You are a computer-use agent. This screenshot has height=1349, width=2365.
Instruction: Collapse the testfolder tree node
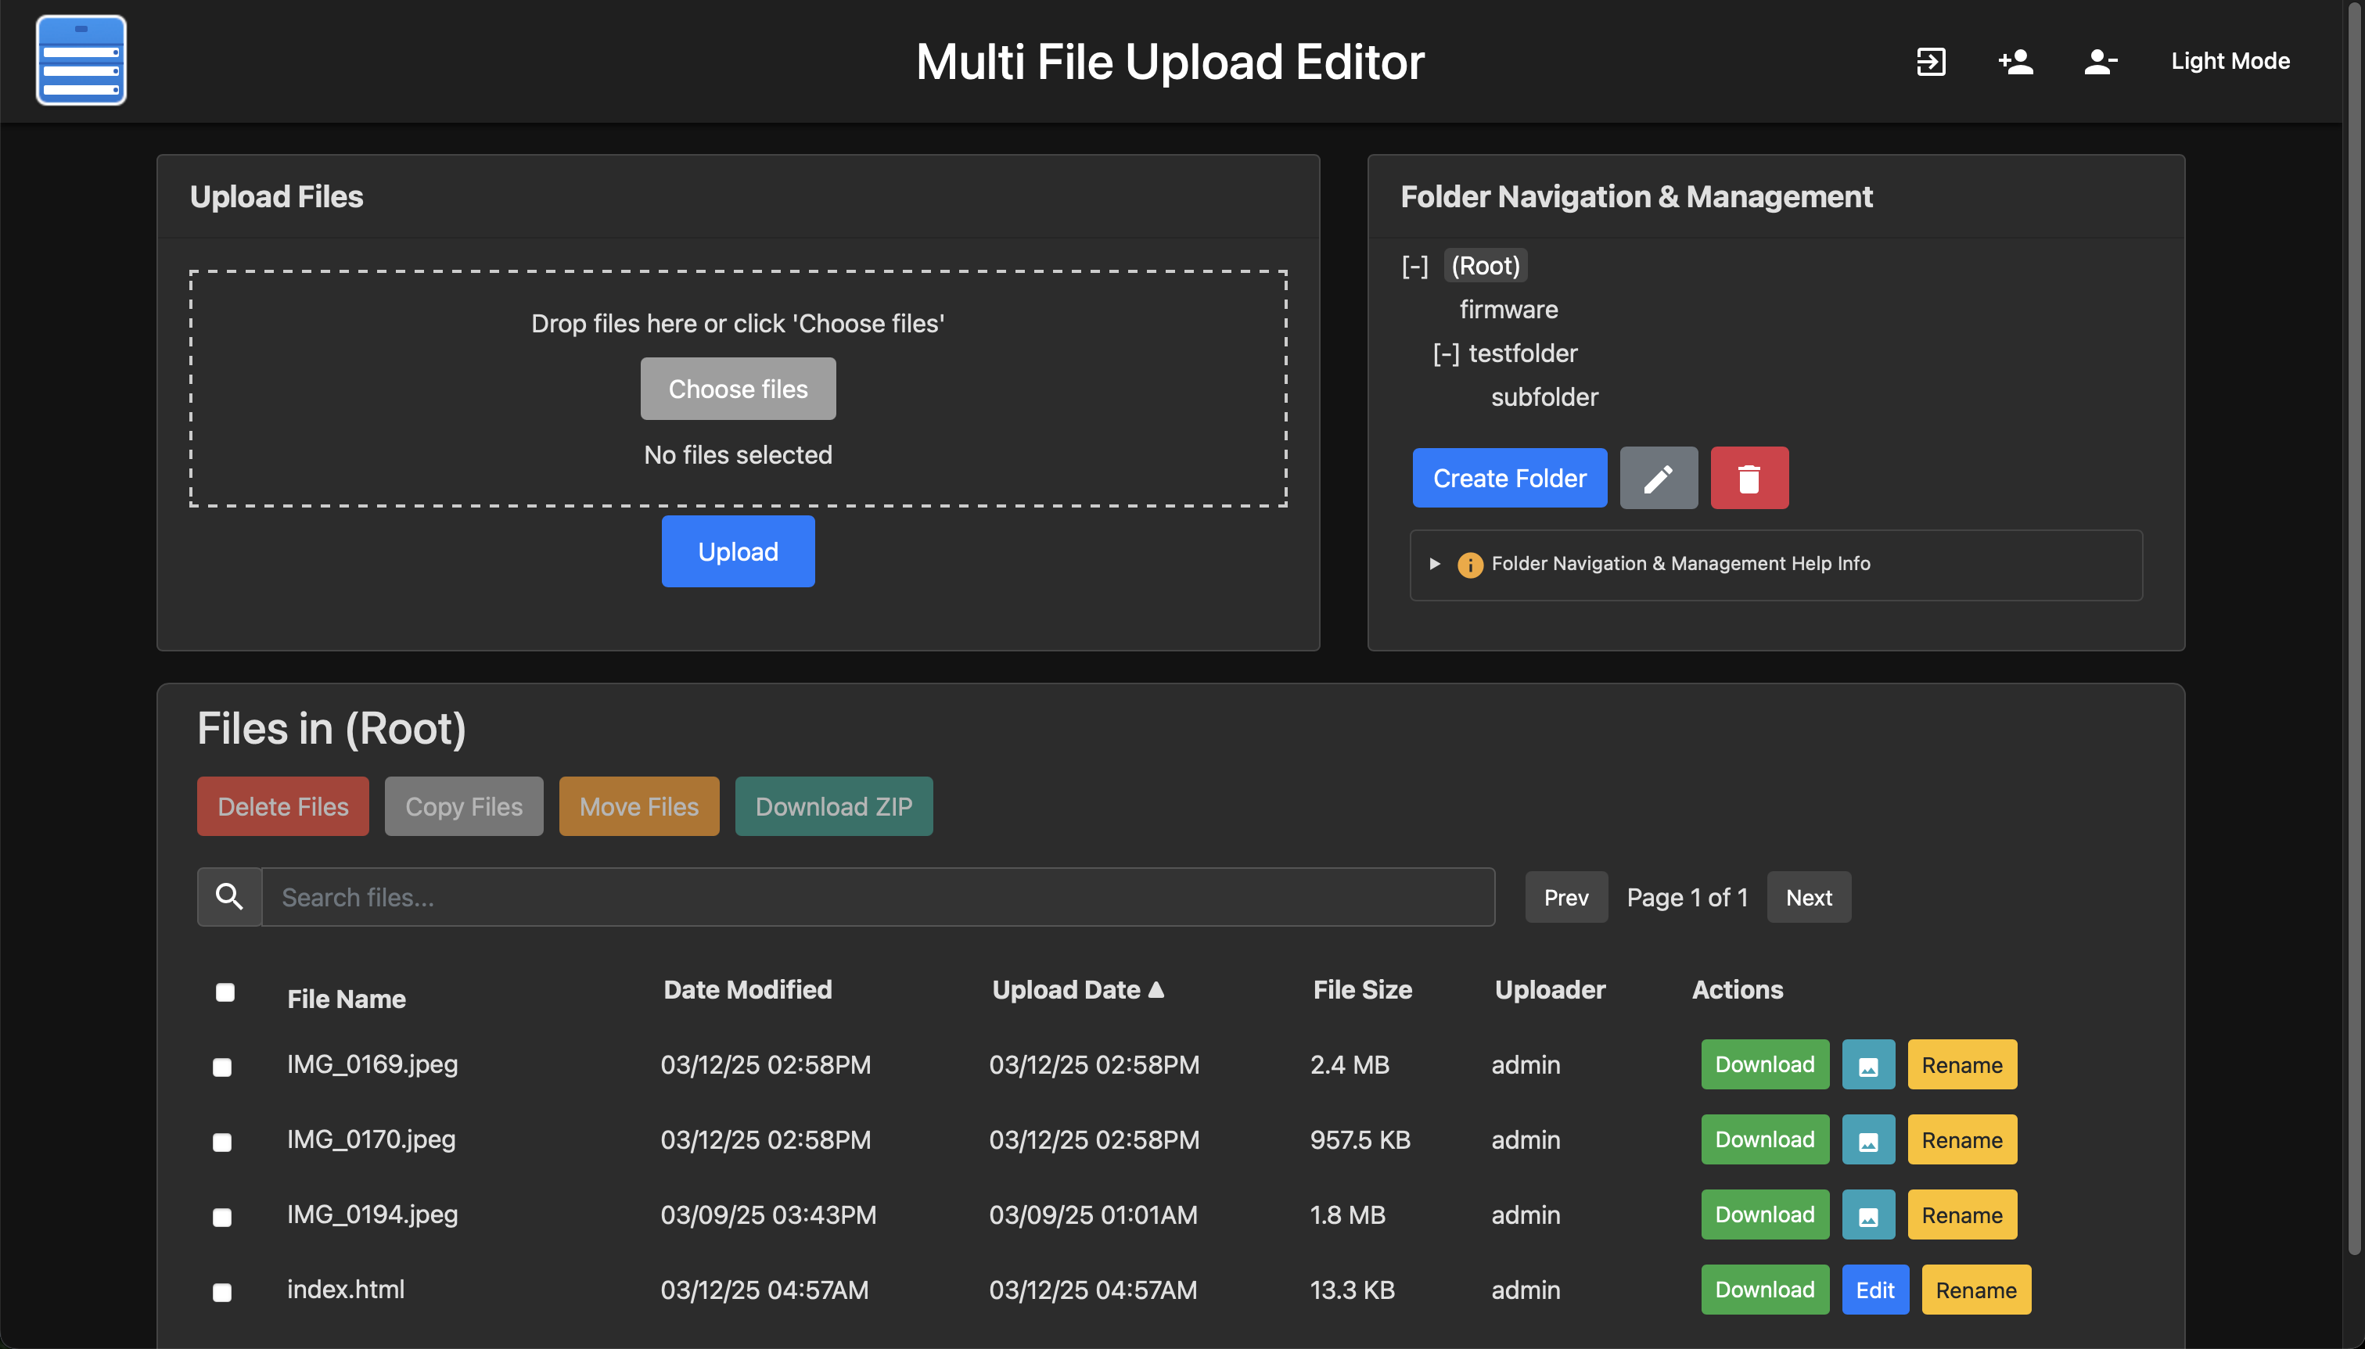tap(1446, 354)
